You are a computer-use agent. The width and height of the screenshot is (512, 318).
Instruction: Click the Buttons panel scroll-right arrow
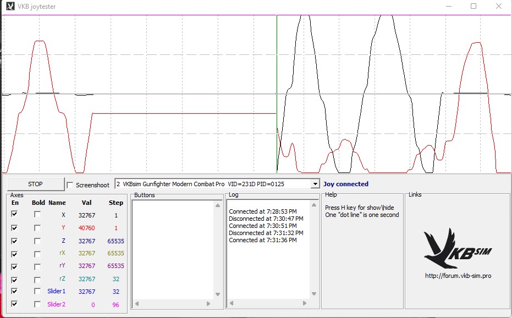pyautogui.click(x=208, y=304)
